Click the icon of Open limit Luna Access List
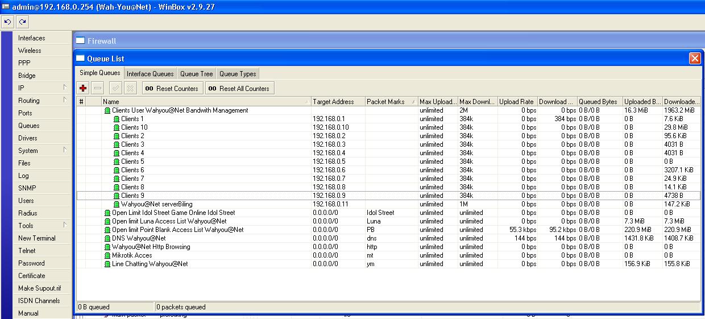 click(x=107, y=221)
